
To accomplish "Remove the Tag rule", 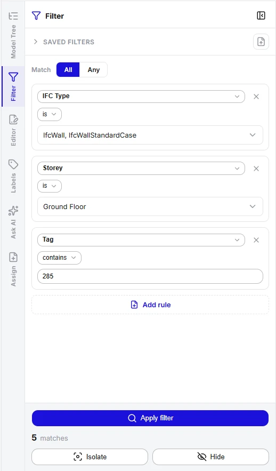I will point(256,240).
